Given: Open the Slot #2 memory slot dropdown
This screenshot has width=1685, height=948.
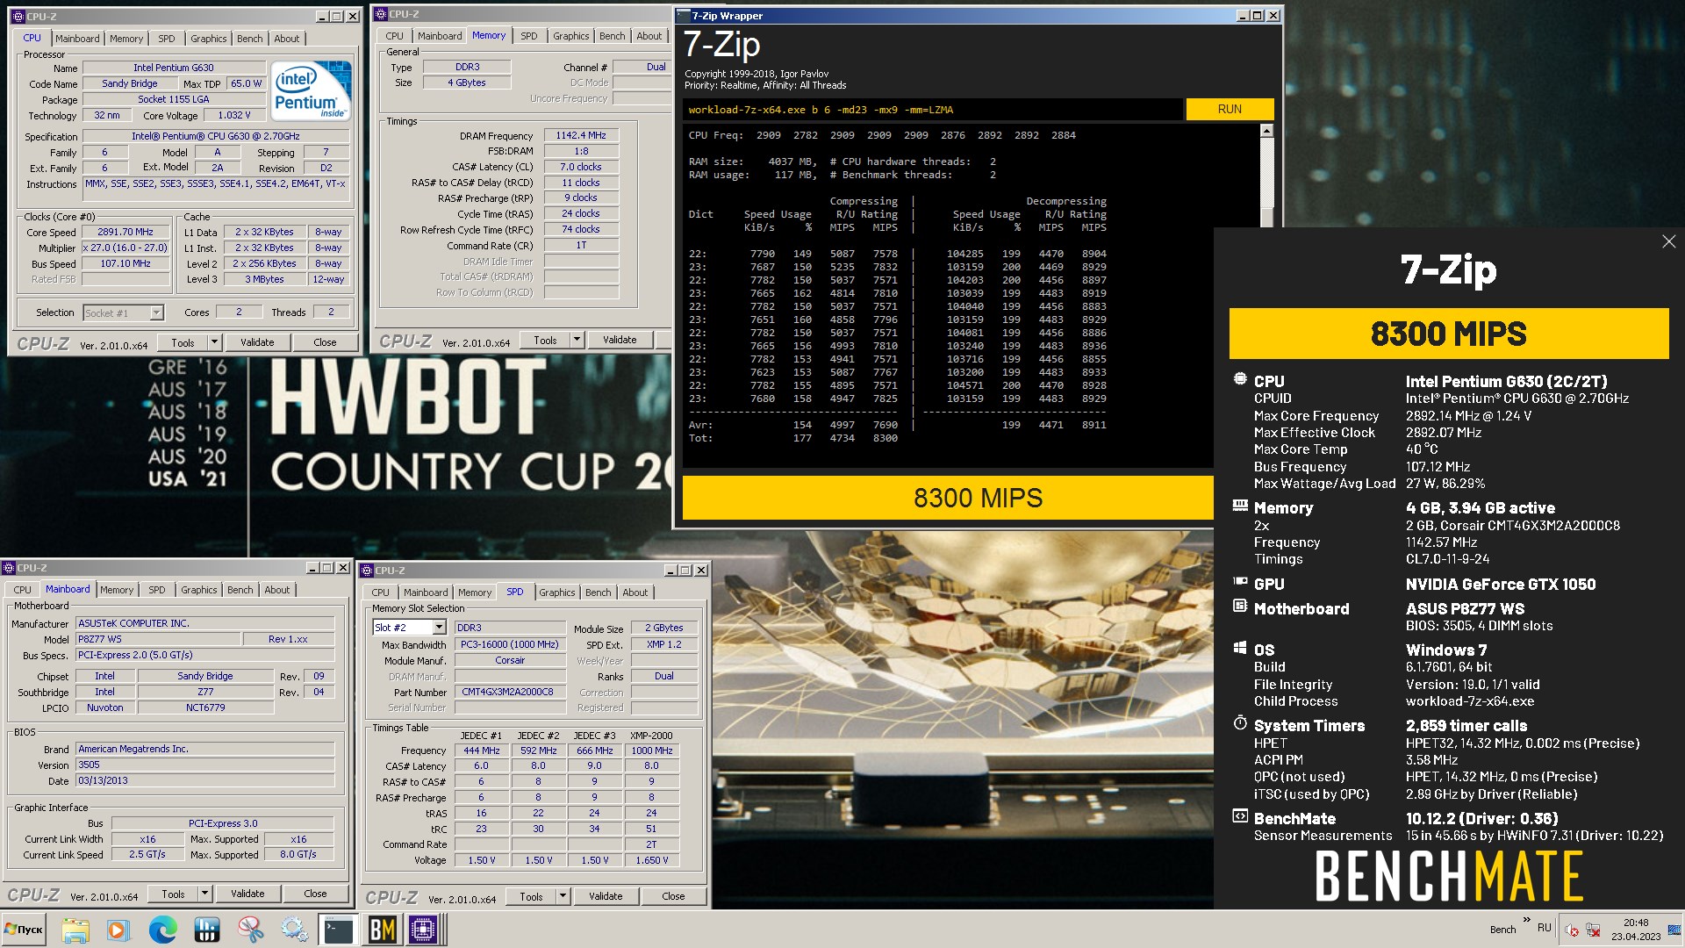Looking at the screenshot, I should coord(440,628).
